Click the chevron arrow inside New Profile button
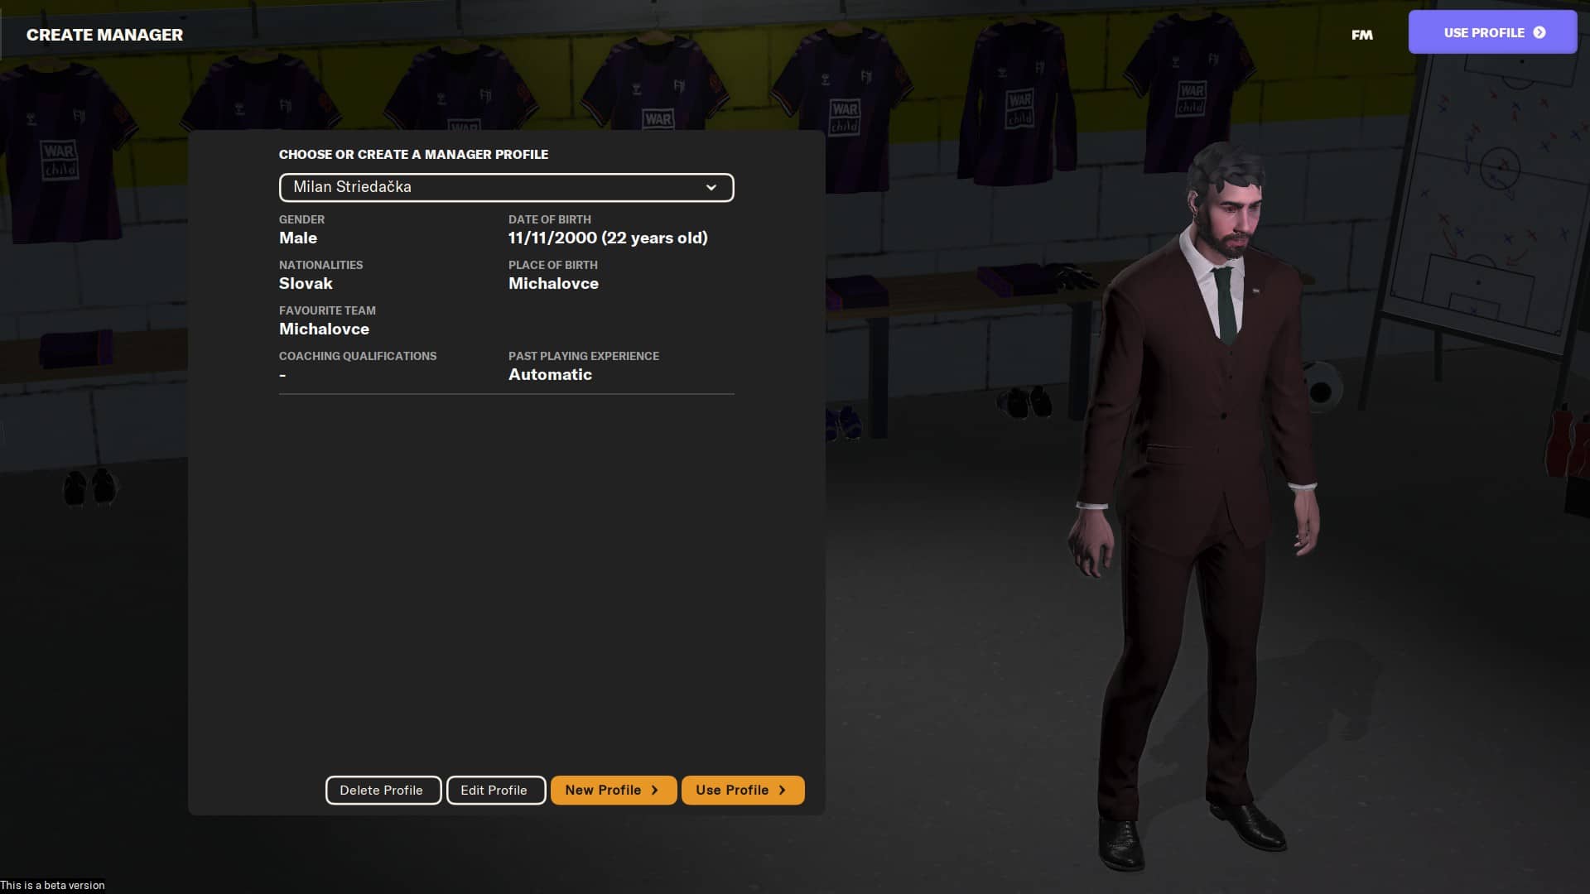The image size is (1590, 894). point(655,790)
